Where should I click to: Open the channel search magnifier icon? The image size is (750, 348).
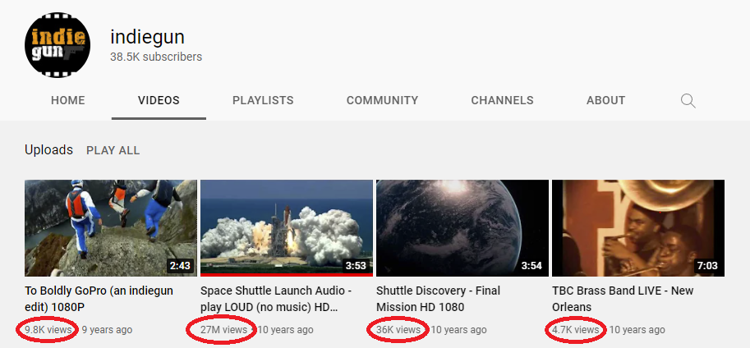pos(688,101)
